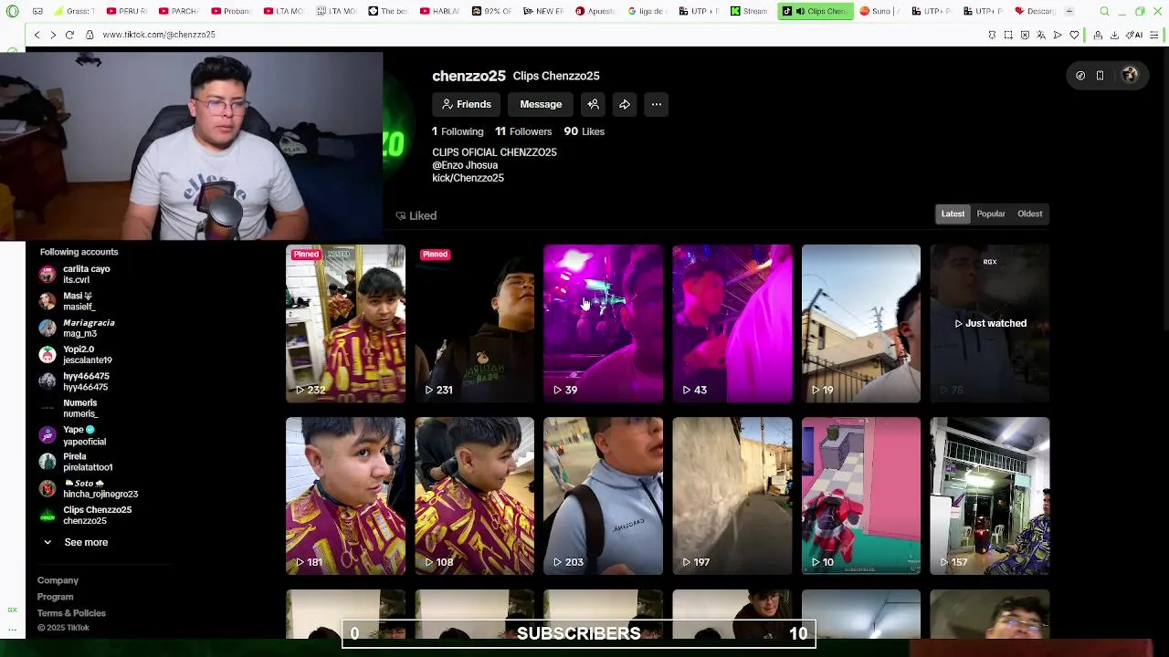Play the video with 203 views
The width and height of the screenshot is (1169, 657).
603,495
